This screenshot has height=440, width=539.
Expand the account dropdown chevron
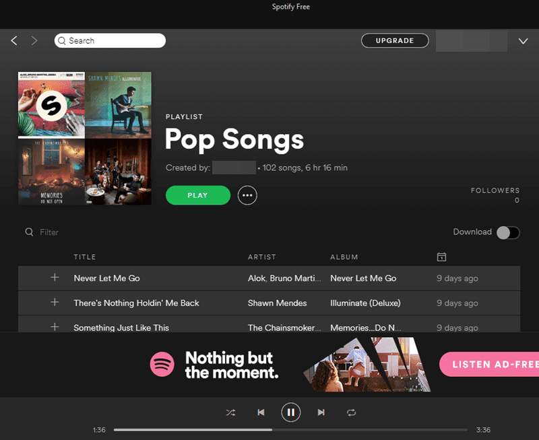click(524, 40)
